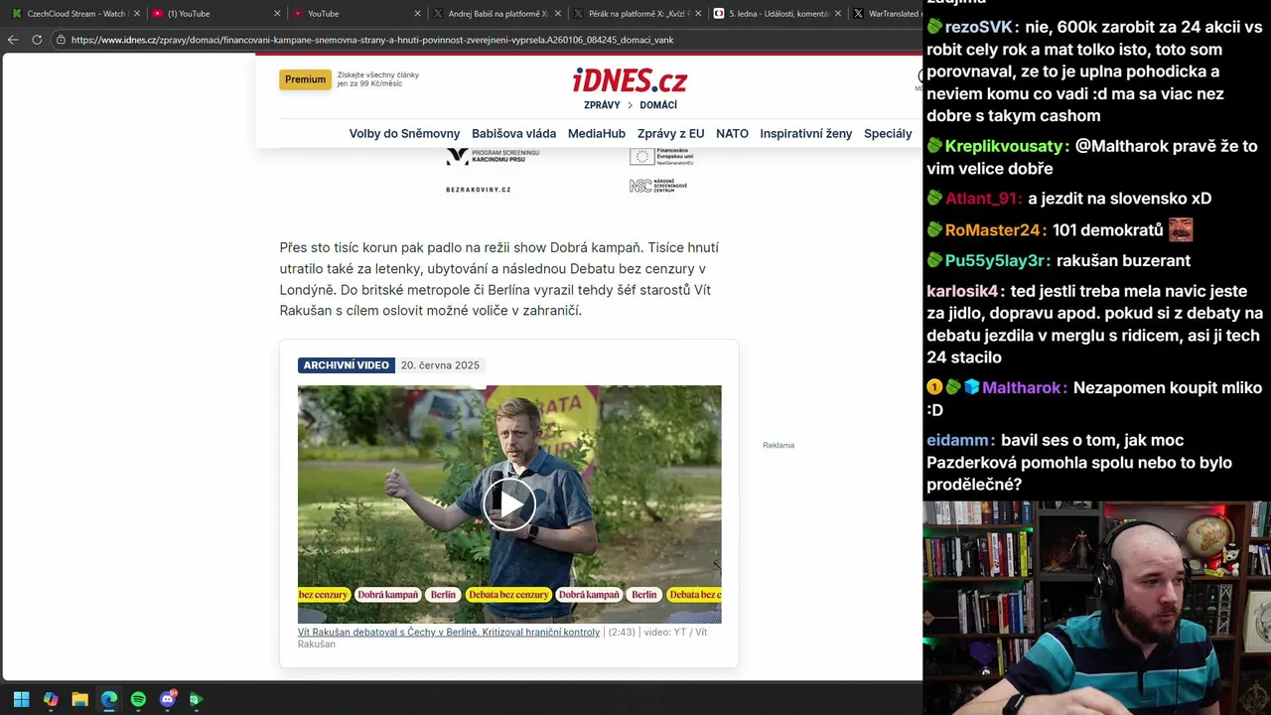Click chat username Maltharok
This screenshot has width=1271, height=715.
pyautogui.click(x=1021, y=388)
